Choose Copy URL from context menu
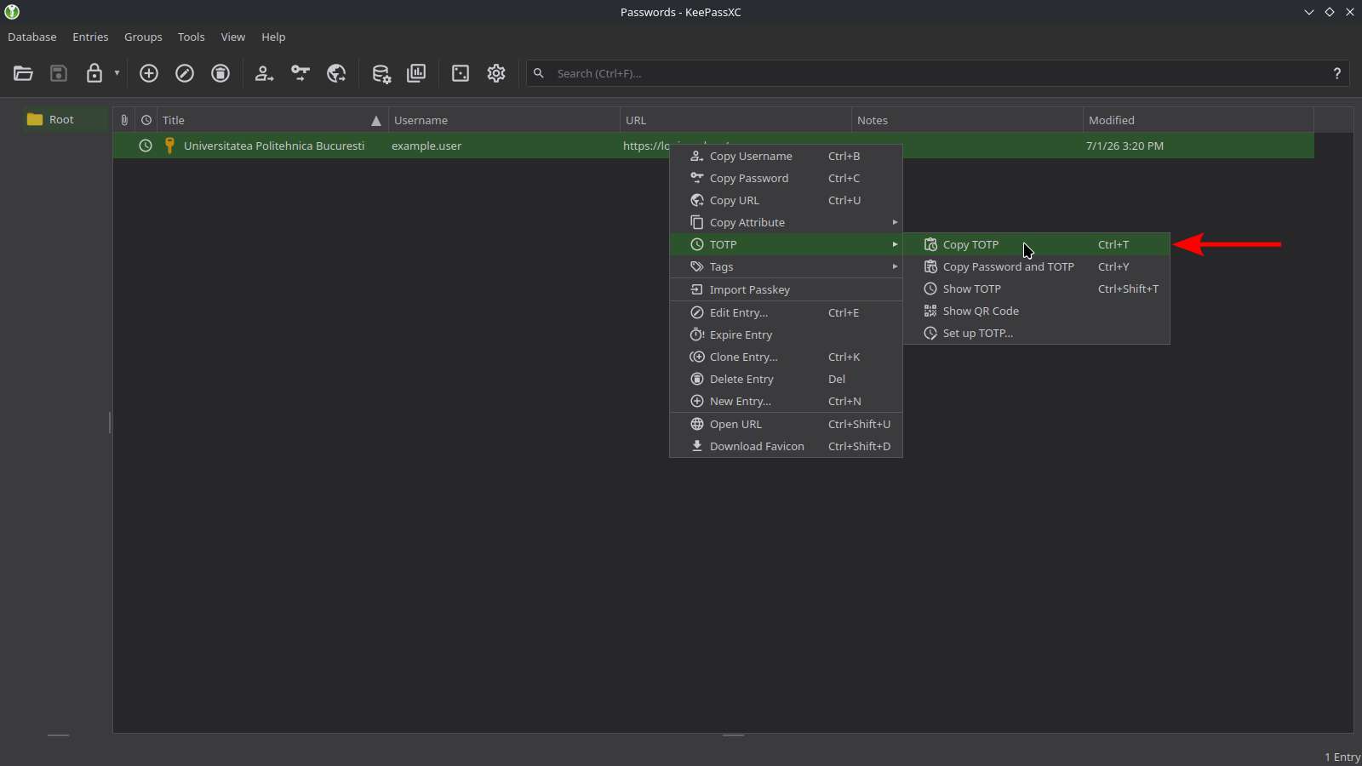Image resolution: width=1362 pixels, height=766 pixels. point(786,200)
